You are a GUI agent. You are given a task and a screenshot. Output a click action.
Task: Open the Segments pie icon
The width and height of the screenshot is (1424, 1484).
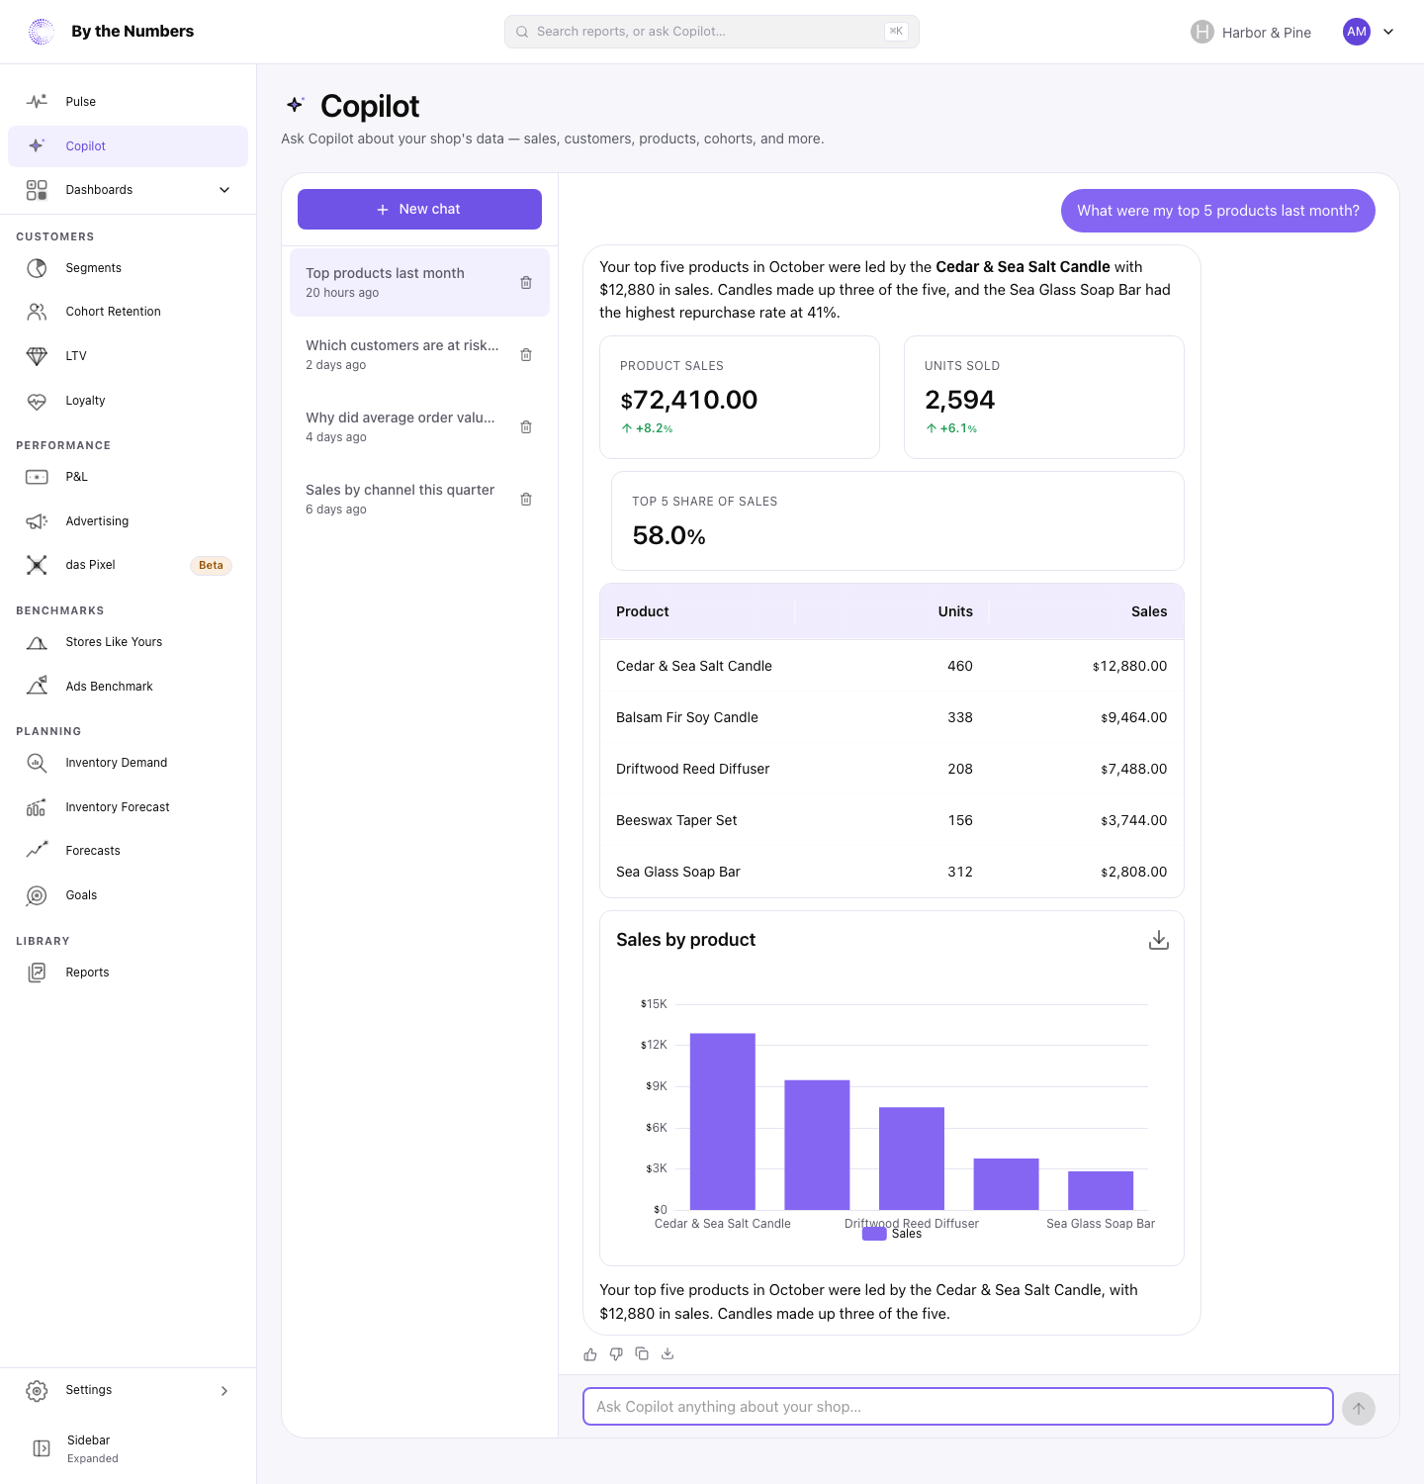37,268
